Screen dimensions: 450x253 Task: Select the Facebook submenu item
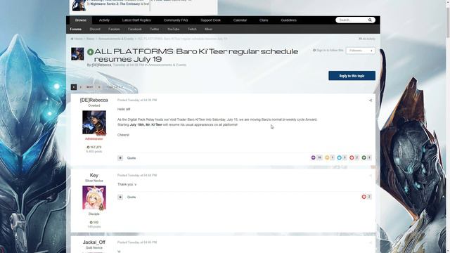(x=134, y=30)
